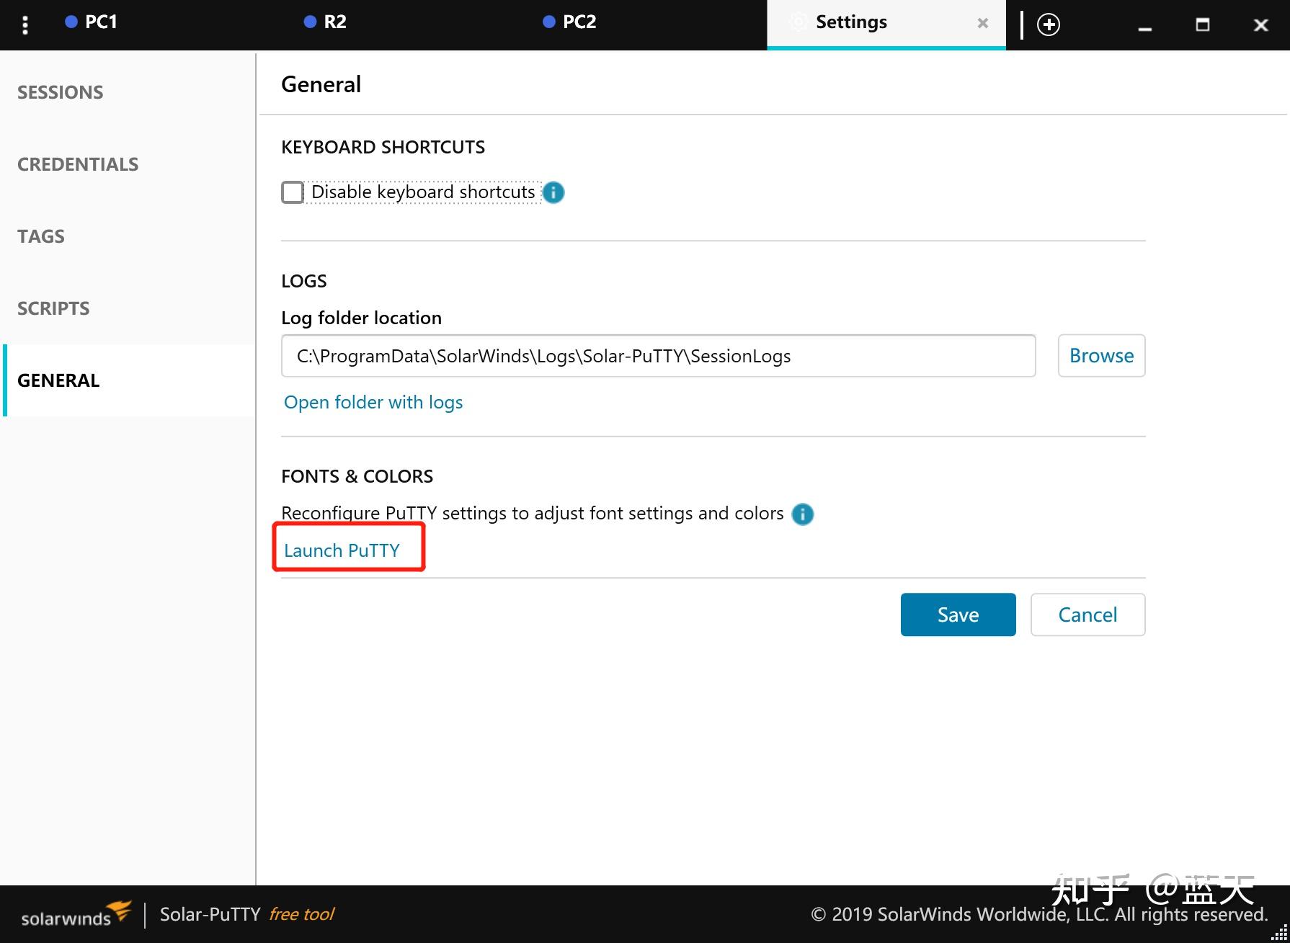Save the General settings

tap(957, 614)
